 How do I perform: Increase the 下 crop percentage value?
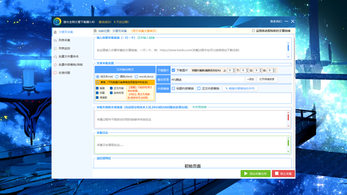point(248,69)
